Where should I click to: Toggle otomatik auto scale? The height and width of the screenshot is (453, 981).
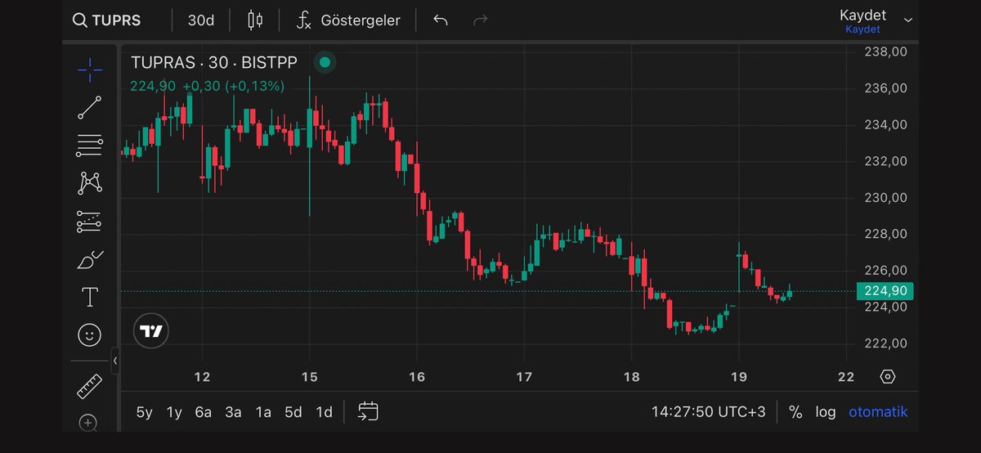coord(878,412)
